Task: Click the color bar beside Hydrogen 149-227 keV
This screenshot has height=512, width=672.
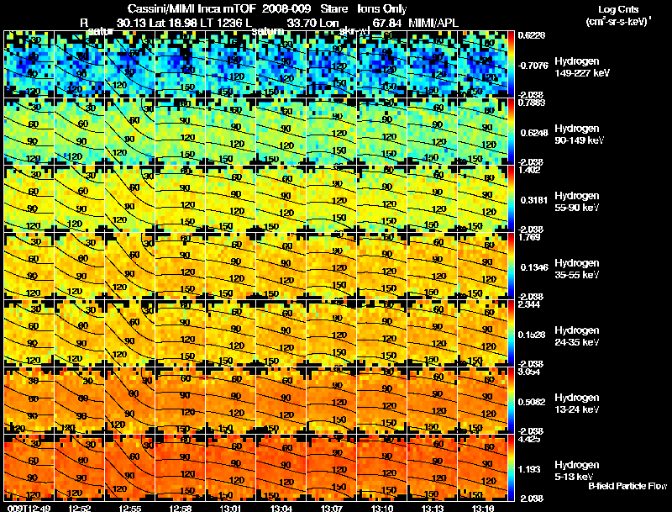Action: click(x=511, y=64)
